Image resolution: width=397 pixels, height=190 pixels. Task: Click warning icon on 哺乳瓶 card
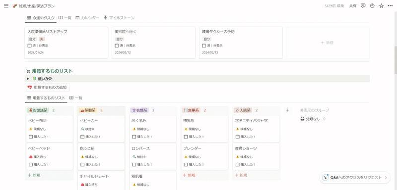(186, 129)
